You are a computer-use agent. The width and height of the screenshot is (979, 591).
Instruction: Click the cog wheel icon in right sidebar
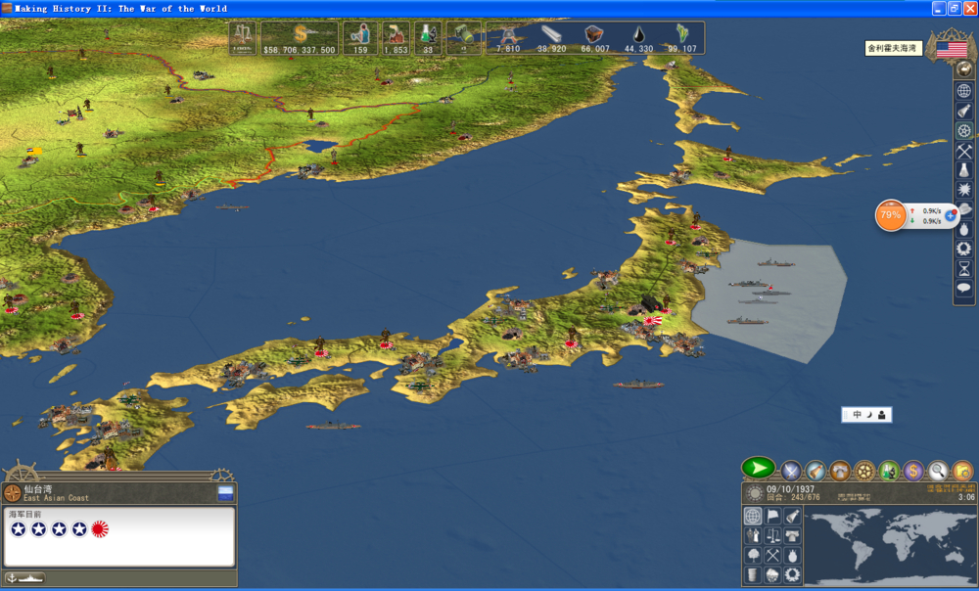tap(964, 130)
